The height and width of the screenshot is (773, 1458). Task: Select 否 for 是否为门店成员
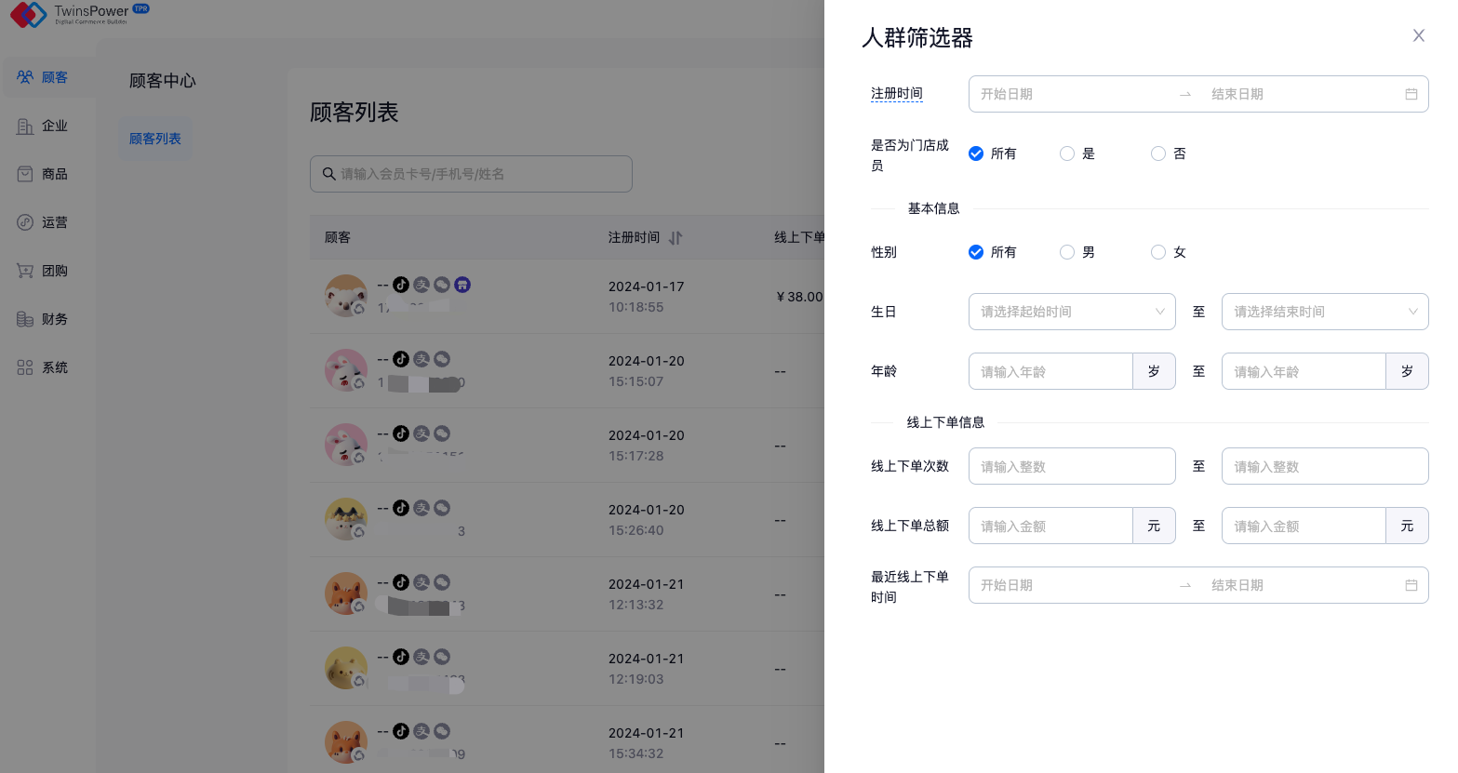point(1158,153)
